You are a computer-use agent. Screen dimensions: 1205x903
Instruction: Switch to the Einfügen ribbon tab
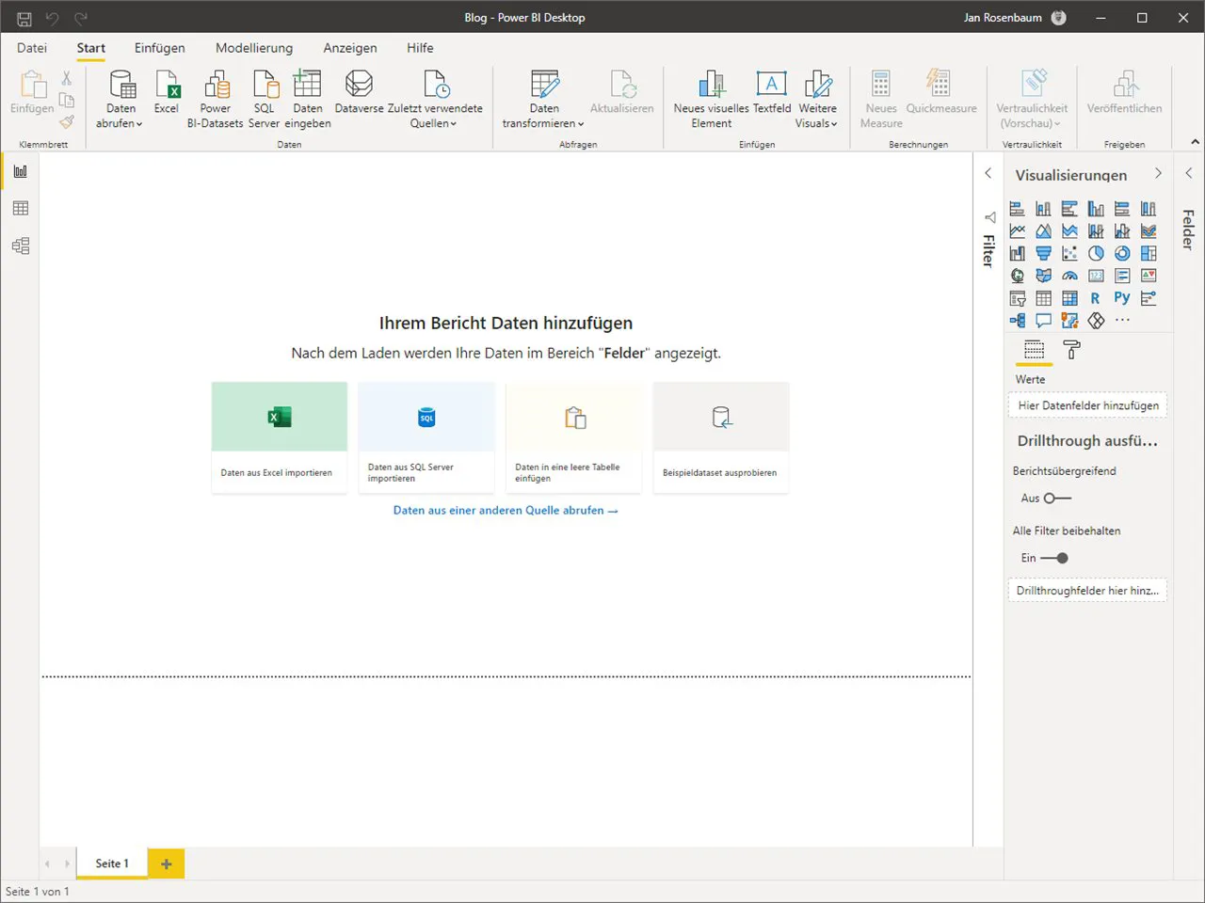click(x=159, y=48)
